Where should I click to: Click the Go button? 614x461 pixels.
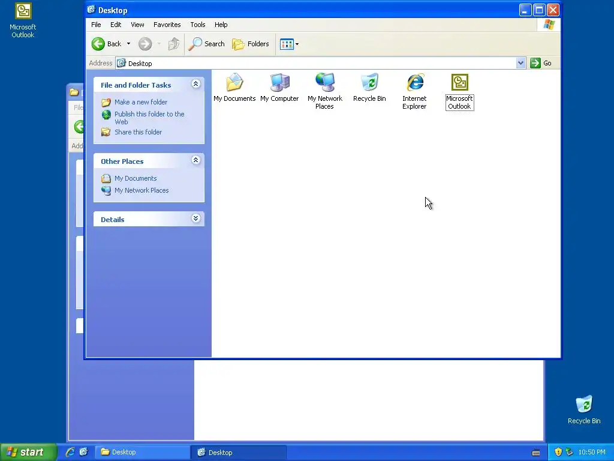coord(541,63)
